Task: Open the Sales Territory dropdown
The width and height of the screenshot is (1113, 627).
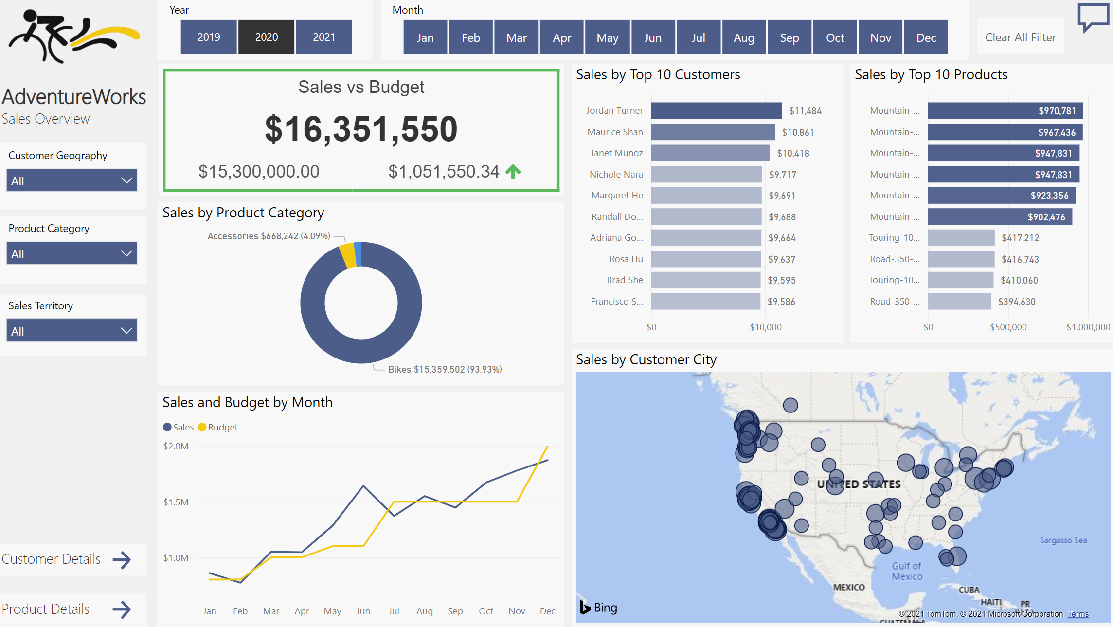Action: coord(72,331)
